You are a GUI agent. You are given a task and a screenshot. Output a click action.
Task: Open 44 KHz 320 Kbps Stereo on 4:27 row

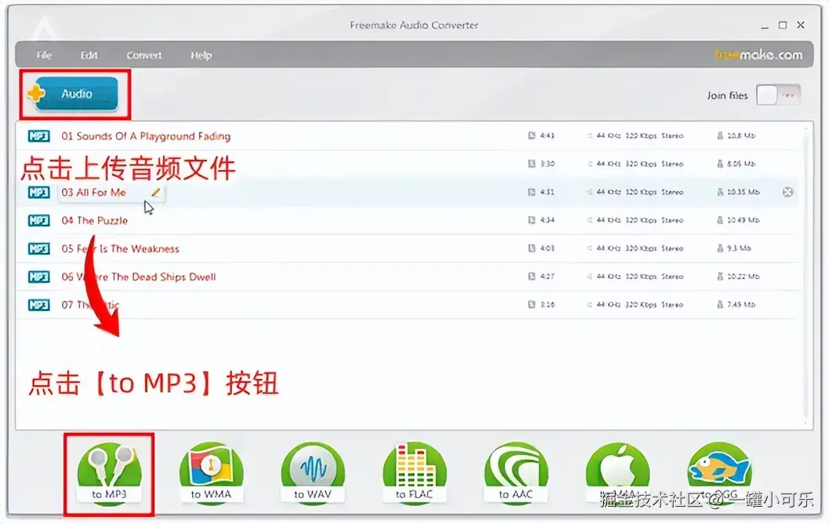pos(640,277)
